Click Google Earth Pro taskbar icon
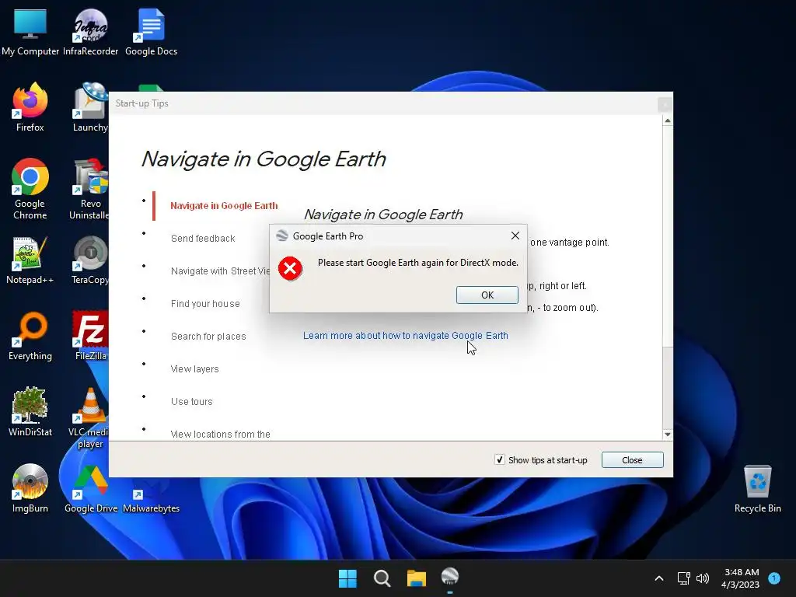Screen dimensions: 796x597 (x=450, y=578)
